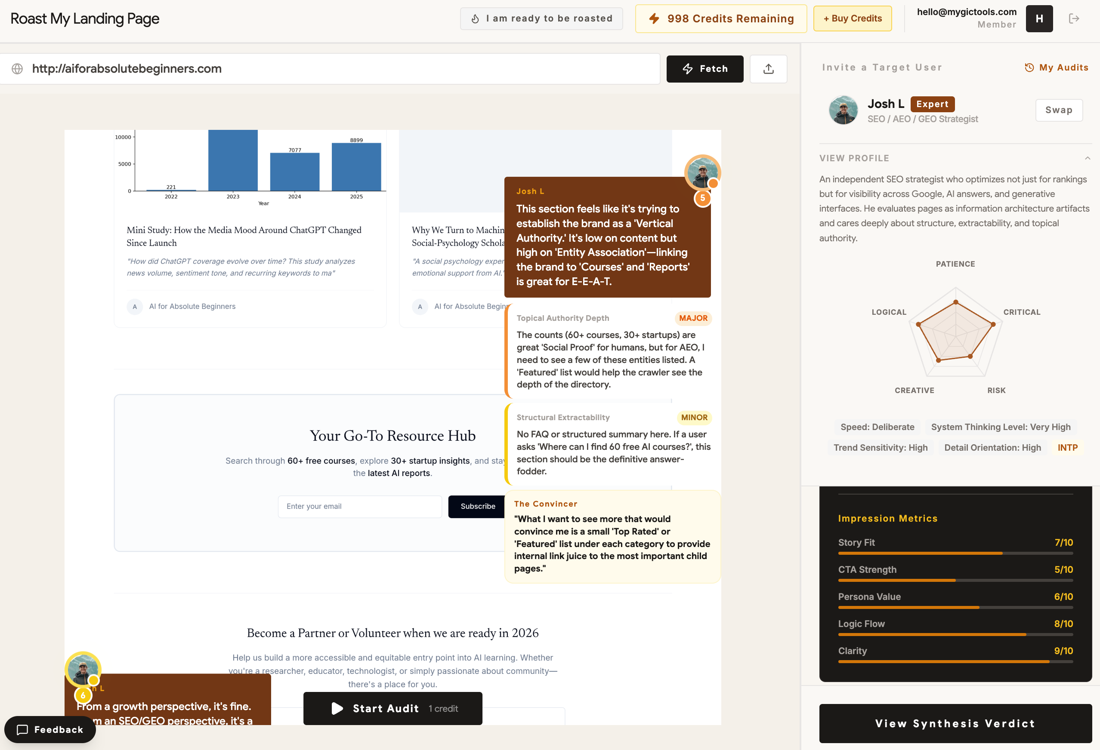The height and width of the screenshot is (750, 1100).
Task: Toggle annotation pin 5 on the brand comment
Action: coord(702,198)
